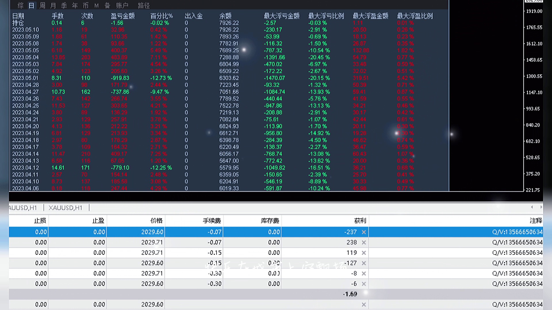This screenshot has height=310, width=552.
Task: Switch to the 周 (weekly) statistics tab
Action: click(x=42, y=5)
